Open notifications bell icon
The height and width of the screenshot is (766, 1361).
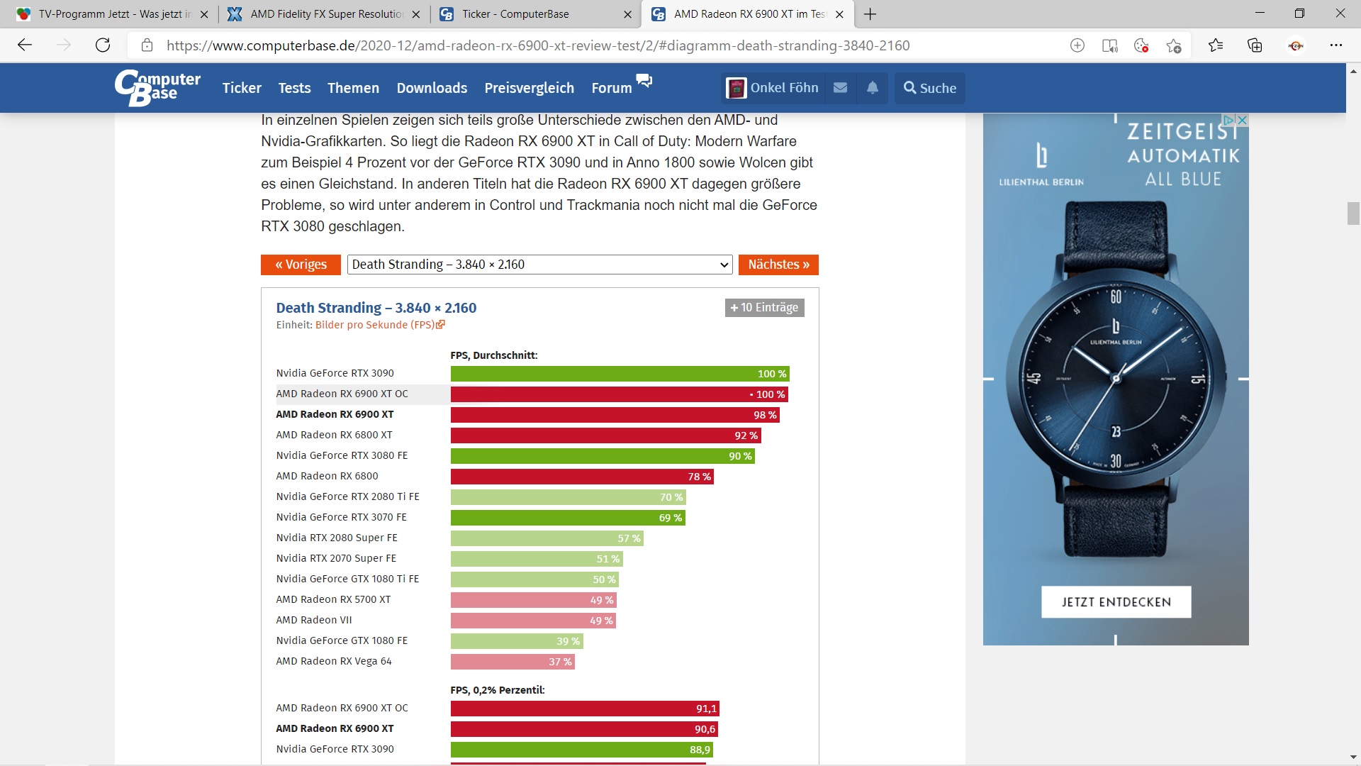click(873, 88)
